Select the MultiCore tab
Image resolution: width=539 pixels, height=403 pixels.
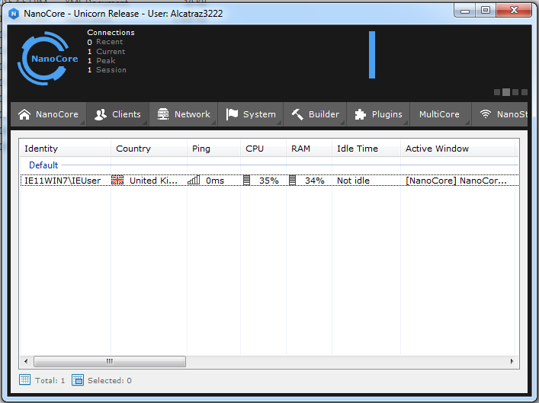point(441,114)
